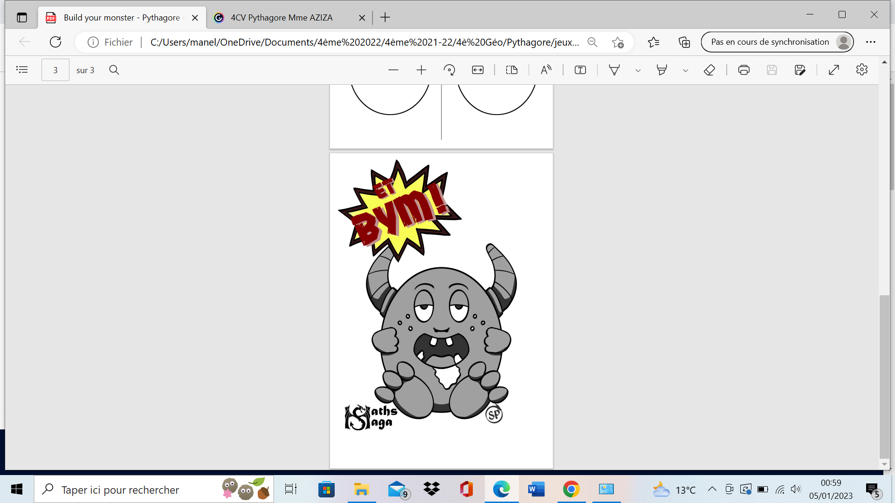Switch to 4CV Pythagore Mme AZIZA tab
This screenshot has width=895, height=503.
pyautogui.click(x=282, y=18)
